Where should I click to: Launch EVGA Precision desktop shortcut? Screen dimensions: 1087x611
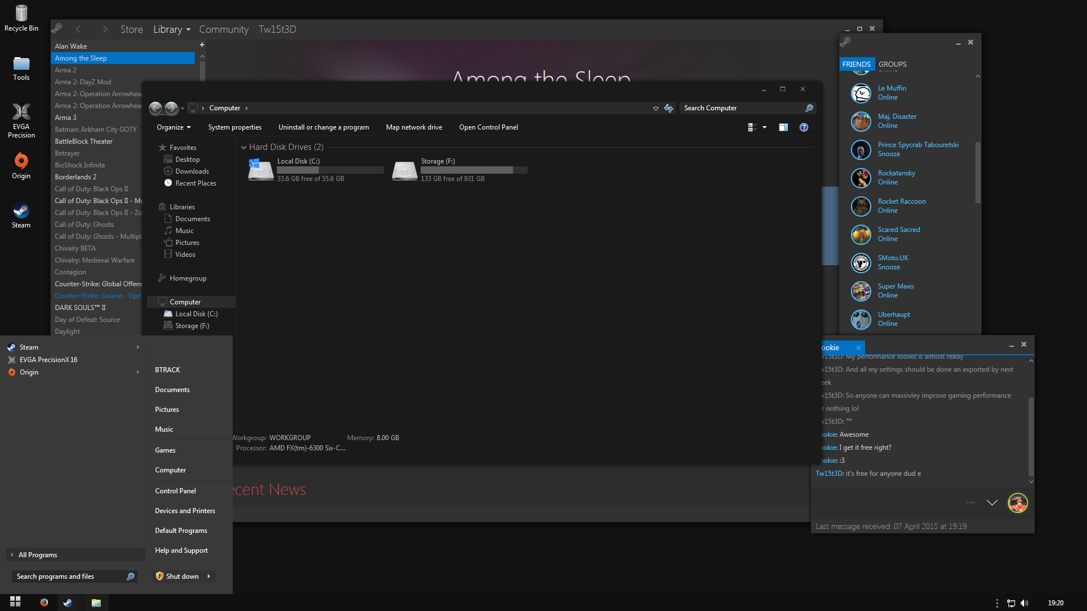coord(22,121)
